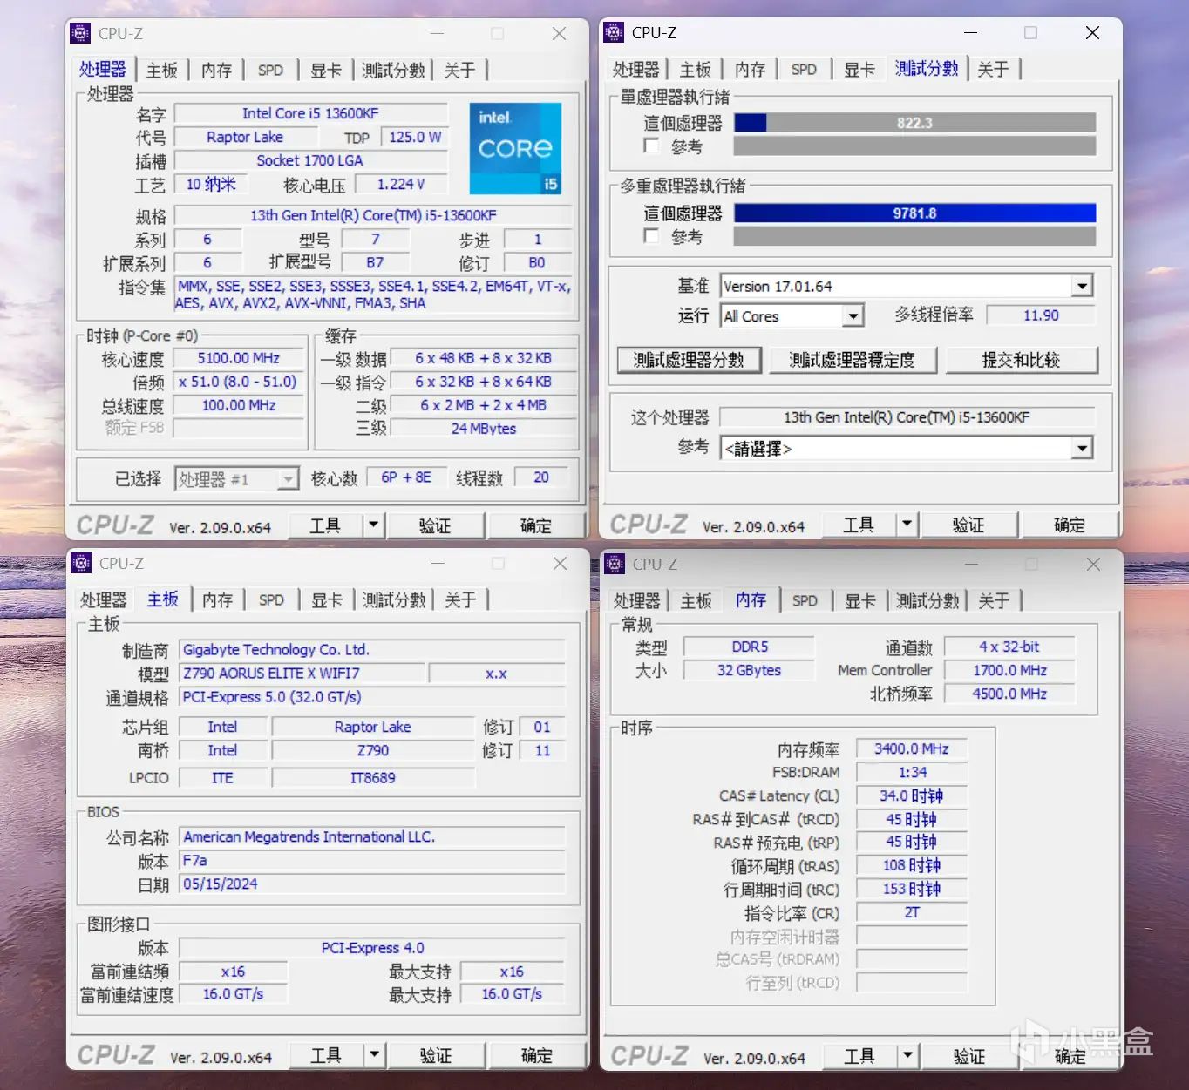The image size is (1189, 1090).
Task: Click 制造商 value Gigabyte Technology Co. Ltd.
Action: click(x=372, y=649)
